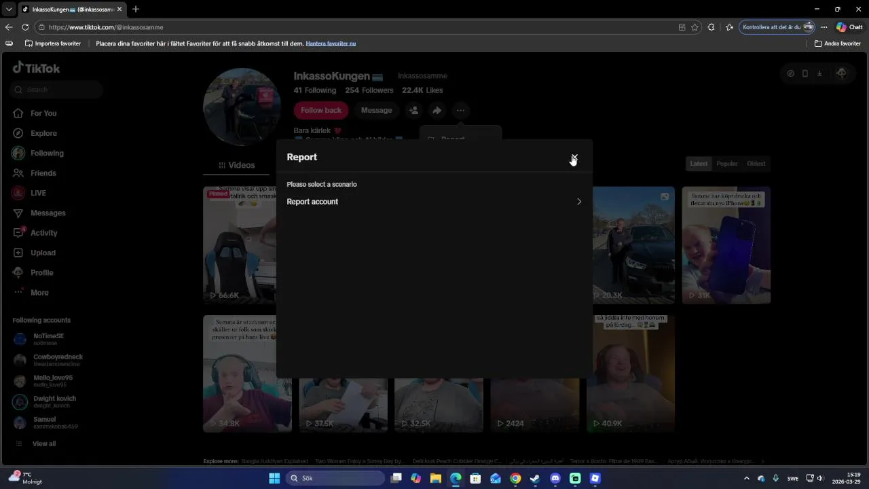Click Kontrollera att det är du button
The height and width of the screenshot is (489, 869).
(777, 27)
